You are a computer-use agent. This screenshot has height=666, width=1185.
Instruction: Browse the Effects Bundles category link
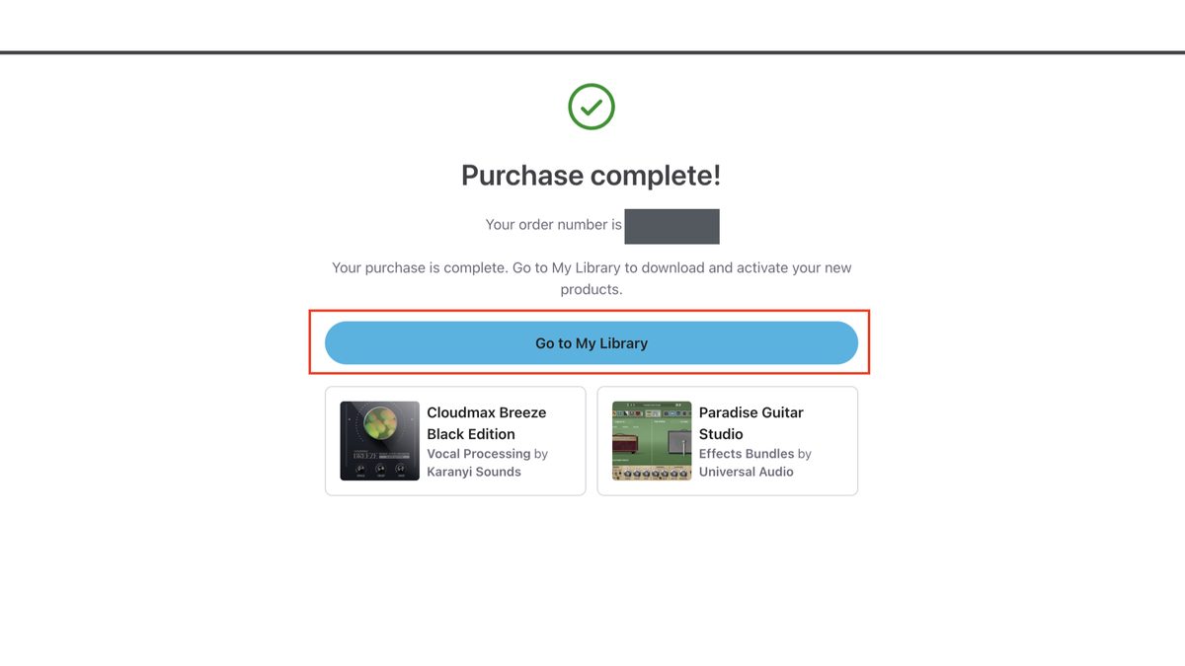747,454
